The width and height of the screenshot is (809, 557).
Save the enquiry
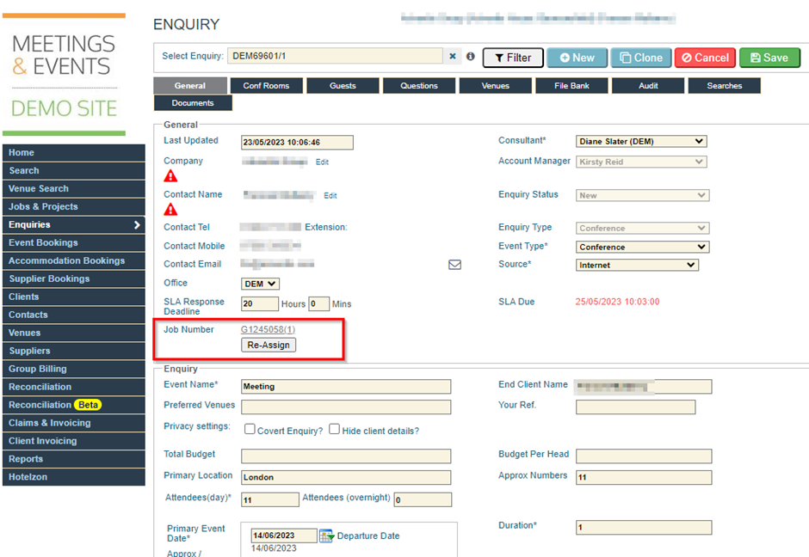[769, 58]
